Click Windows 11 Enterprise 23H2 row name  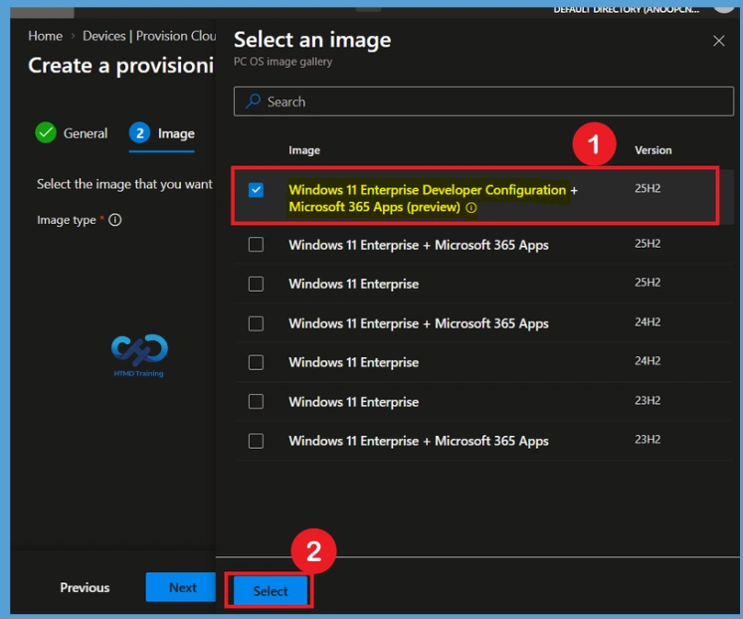click(353, 402)
